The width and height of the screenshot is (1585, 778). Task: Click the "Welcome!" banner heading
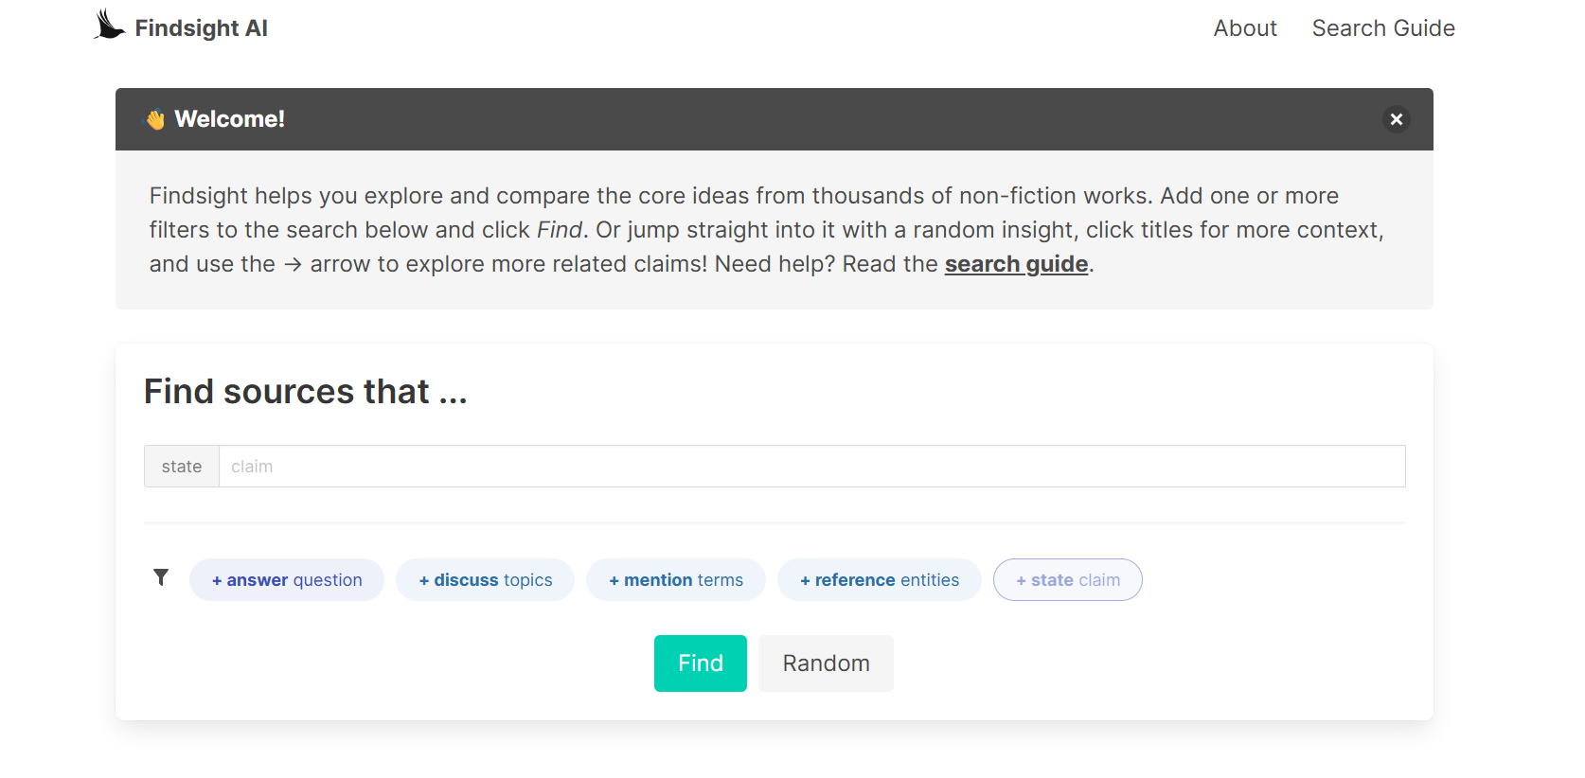pyautogui.click(x=229, y=119)
